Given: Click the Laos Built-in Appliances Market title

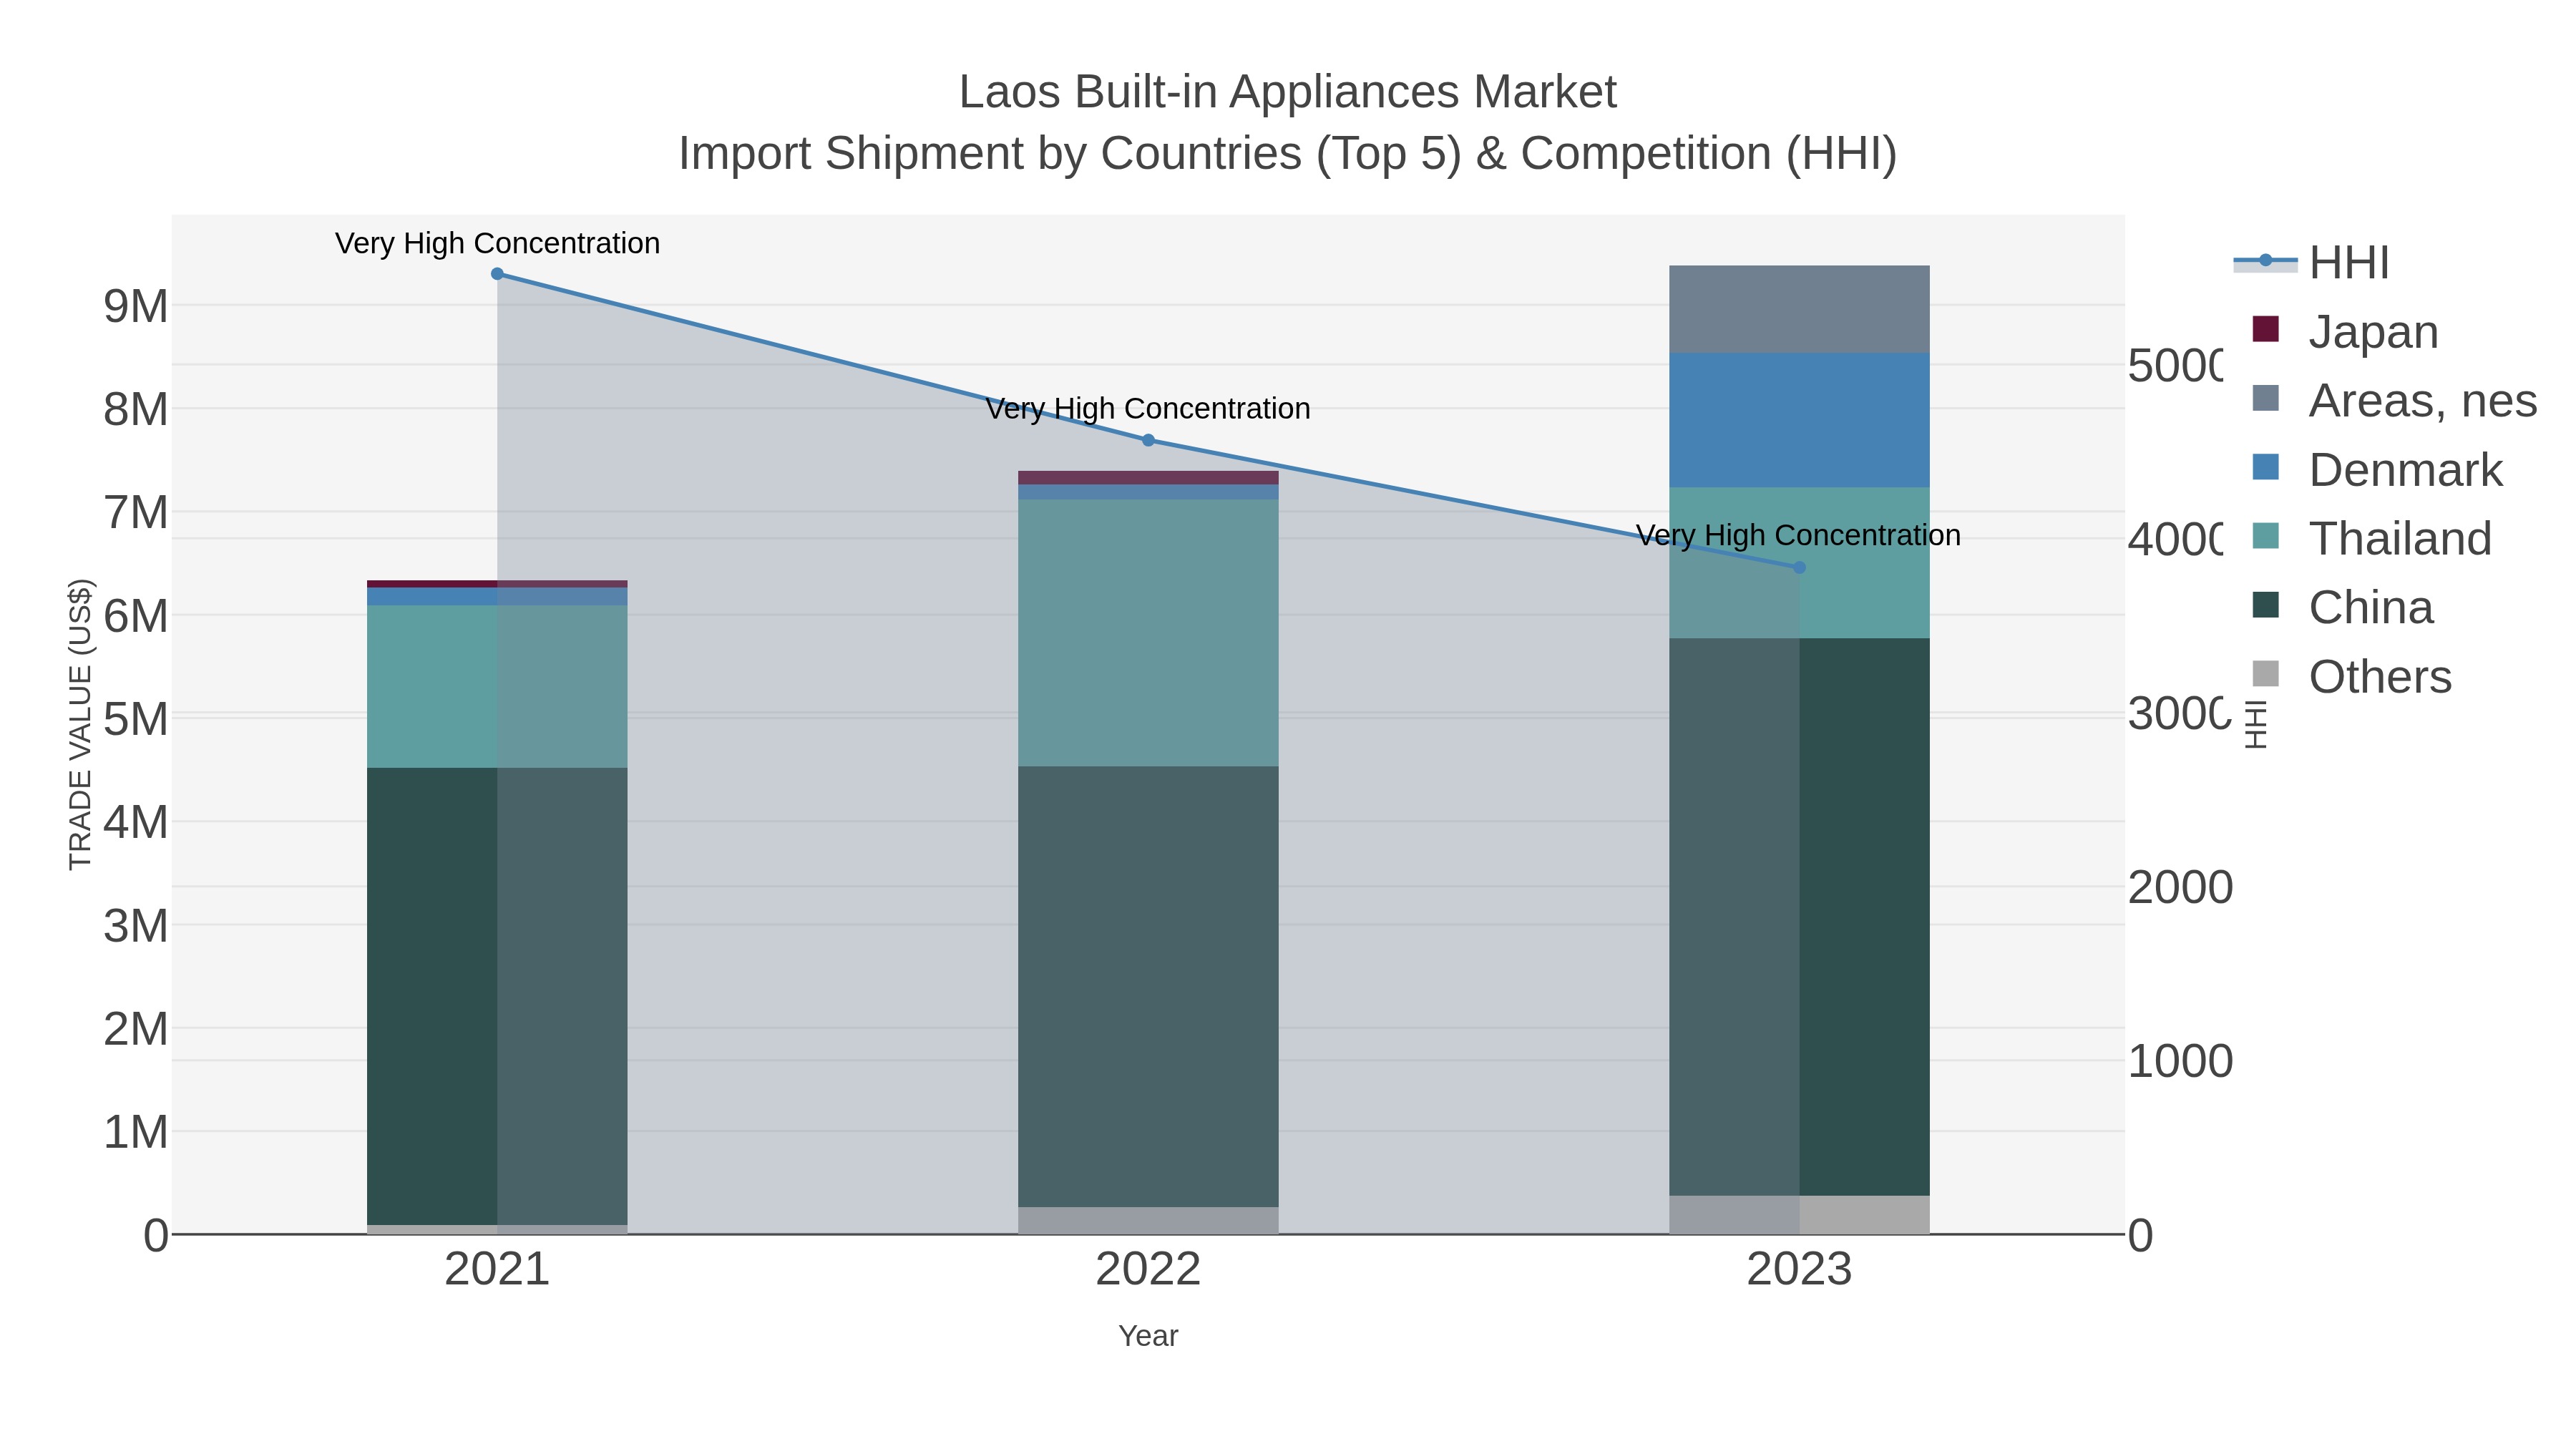Looking at the screenshot, I should coord(1288,92).
